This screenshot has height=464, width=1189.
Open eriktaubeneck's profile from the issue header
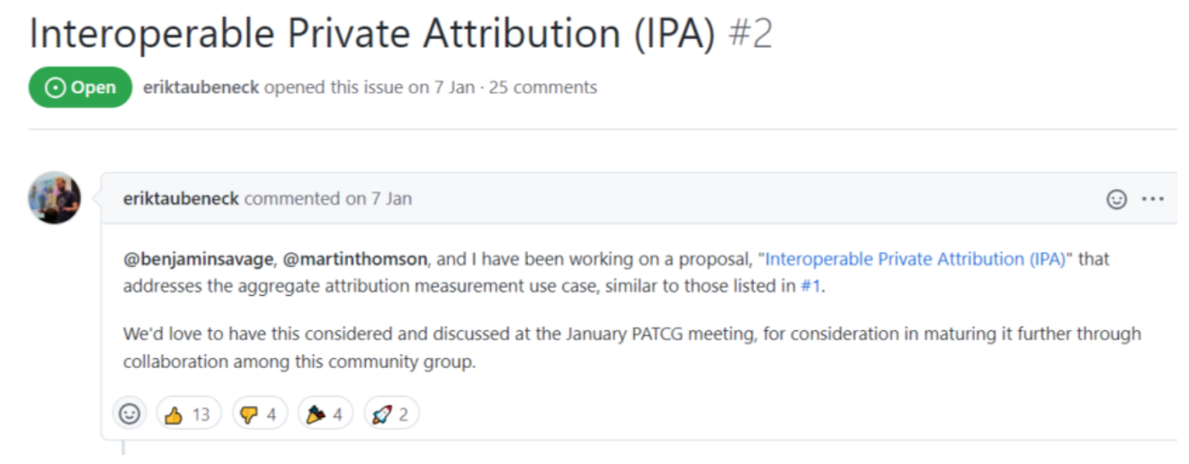coord(201,87)
